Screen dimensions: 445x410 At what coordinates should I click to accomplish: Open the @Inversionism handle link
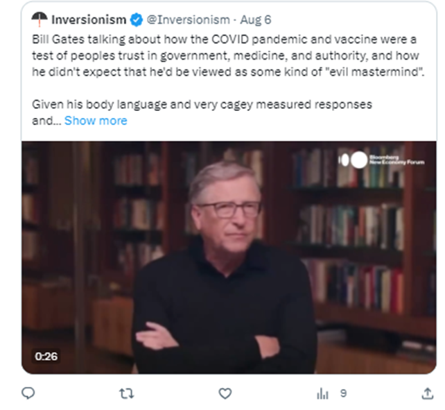[188, 20]
